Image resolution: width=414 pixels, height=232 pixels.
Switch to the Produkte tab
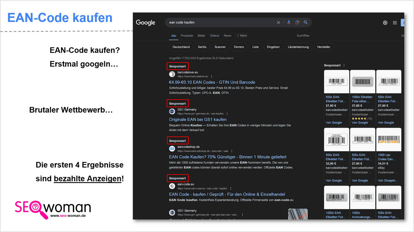[187, 36]
